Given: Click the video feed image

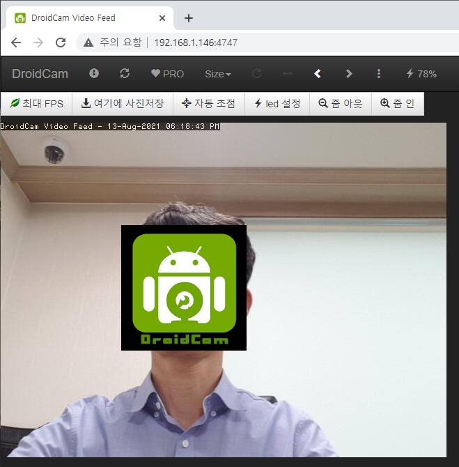Looking at the screenshot, I should click(224, 290).
